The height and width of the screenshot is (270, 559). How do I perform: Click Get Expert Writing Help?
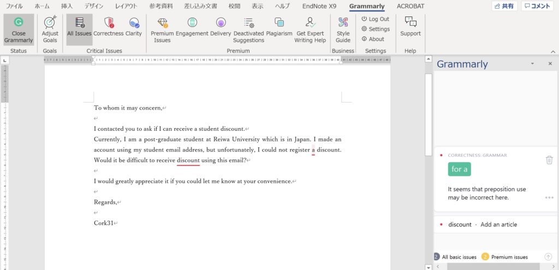(x=310, y=30)
